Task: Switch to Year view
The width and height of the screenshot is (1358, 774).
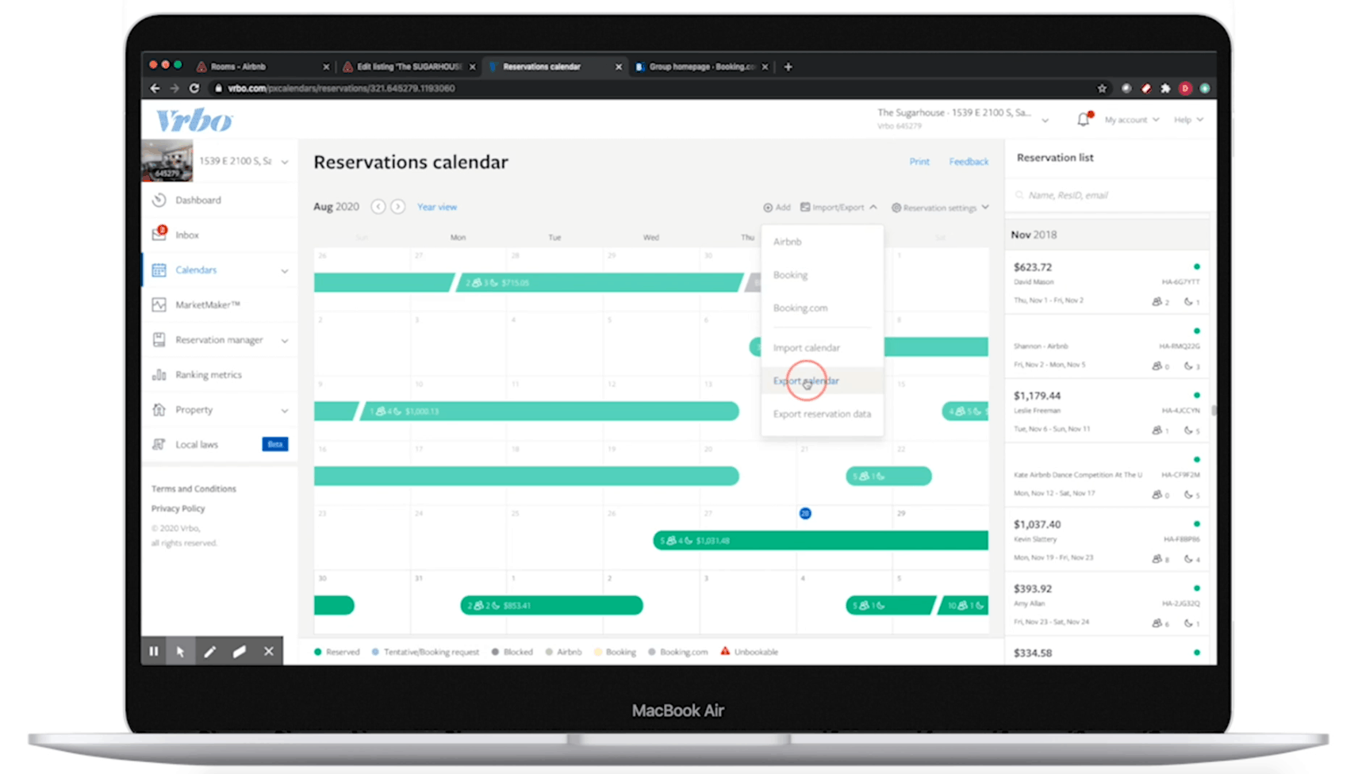Action: [437, 207]
